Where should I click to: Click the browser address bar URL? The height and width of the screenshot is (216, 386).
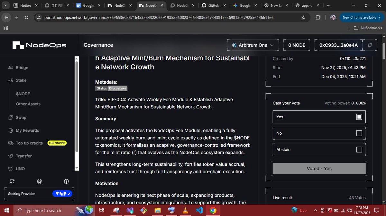(159, 17)
